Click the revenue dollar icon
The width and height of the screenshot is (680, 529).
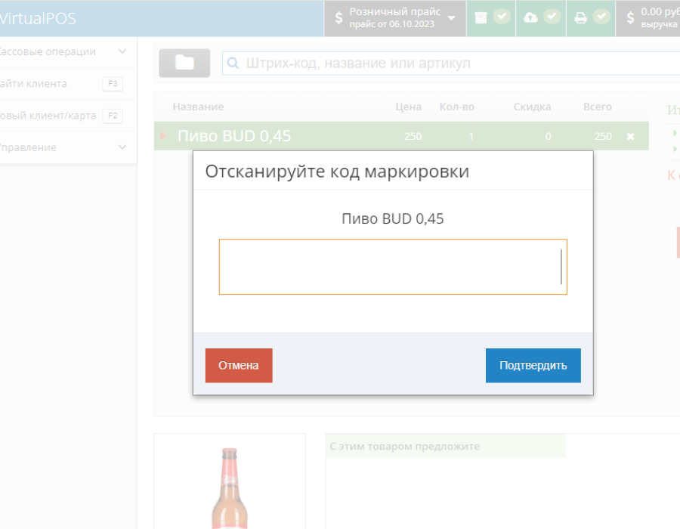tap(630, 18)
